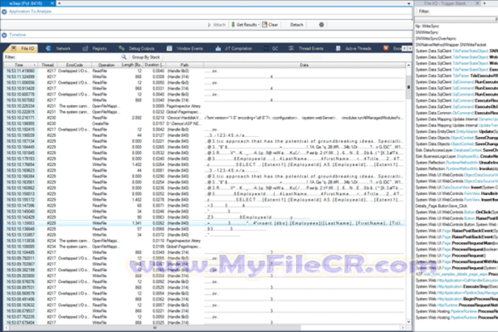
Task: Add a tab in Trigger Stack panel
Action: click(x=484, y=3)
